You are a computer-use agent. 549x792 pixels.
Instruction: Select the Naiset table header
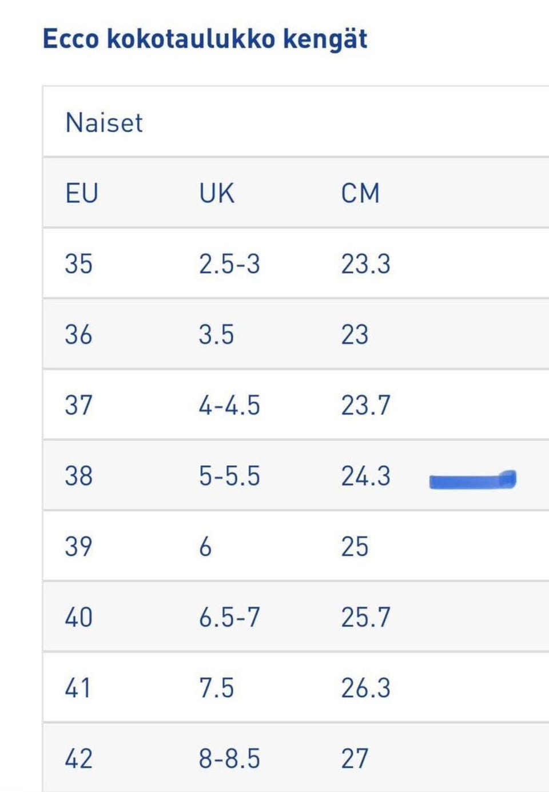tap(104, 123)
